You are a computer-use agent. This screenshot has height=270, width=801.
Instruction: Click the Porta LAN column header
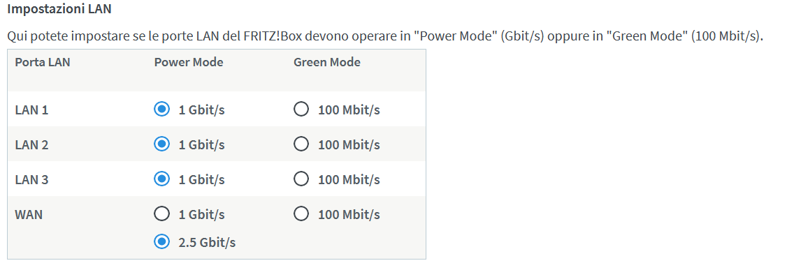(43, 62)
